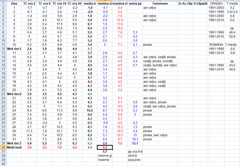Click the 'Med dec2' label cell

coord(14,94)
